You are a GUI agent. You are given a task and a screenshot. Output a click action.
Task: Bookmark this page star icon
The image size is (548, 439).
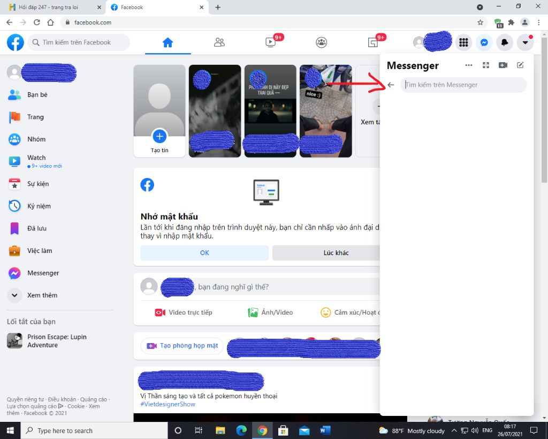coord(480,23)
